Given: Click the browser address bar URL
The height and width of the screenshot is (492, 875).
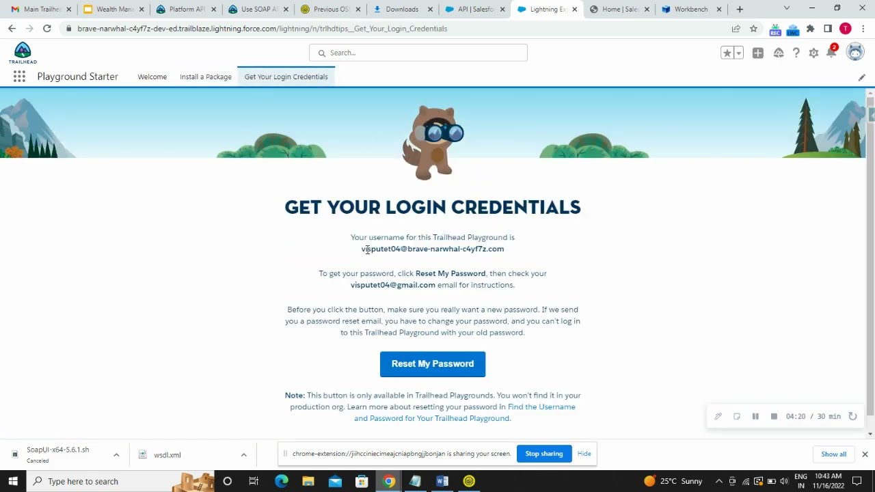Looking at the screenshot, I should pos(262,29).
